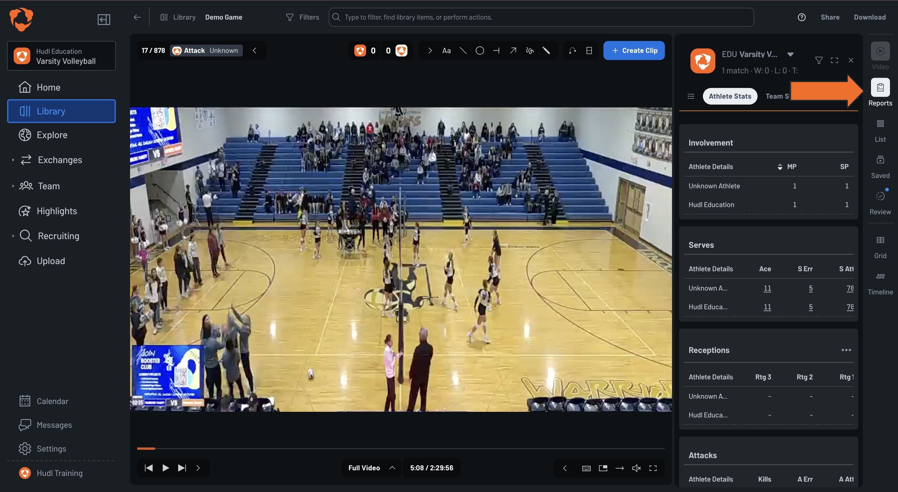Viewport: 898px width, 492px height.
Task: Select the arrow drawing tool
Action: click(x=513, y=51)
